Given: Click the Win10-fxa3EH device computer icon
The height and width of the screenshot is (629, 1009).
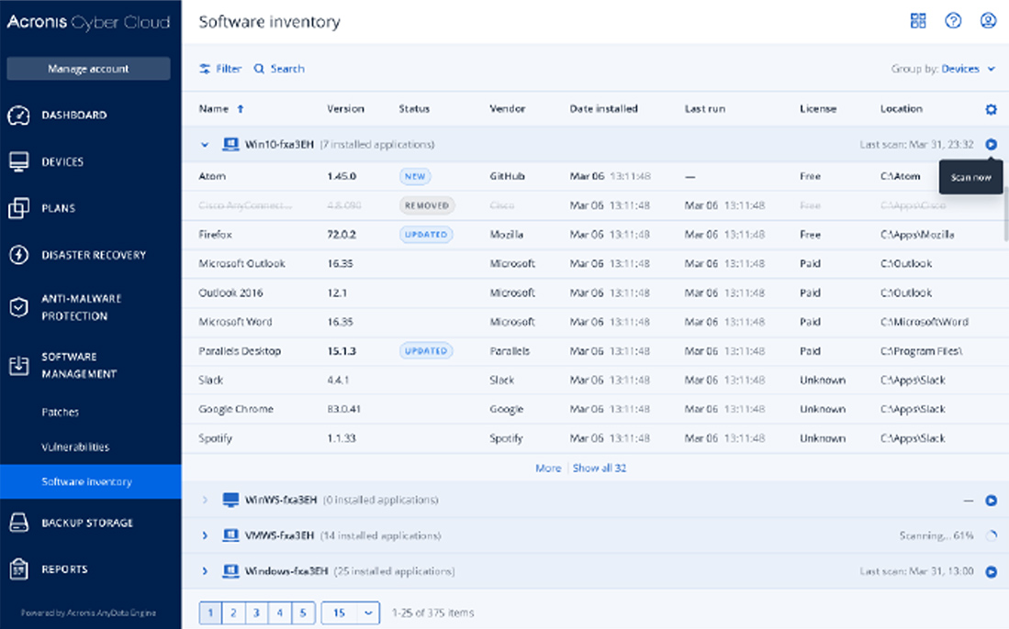Looking at the screenshot, I should point(230,145).
